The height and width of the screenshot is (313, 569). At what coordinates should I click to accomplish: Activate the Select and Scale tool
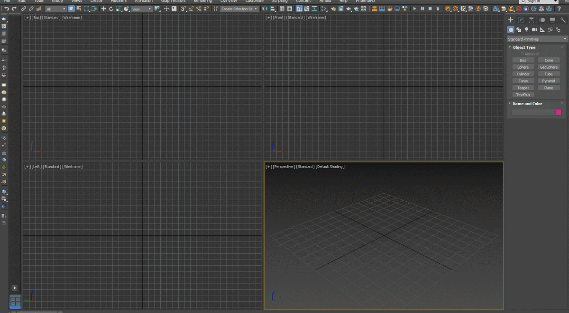[119, 9]
